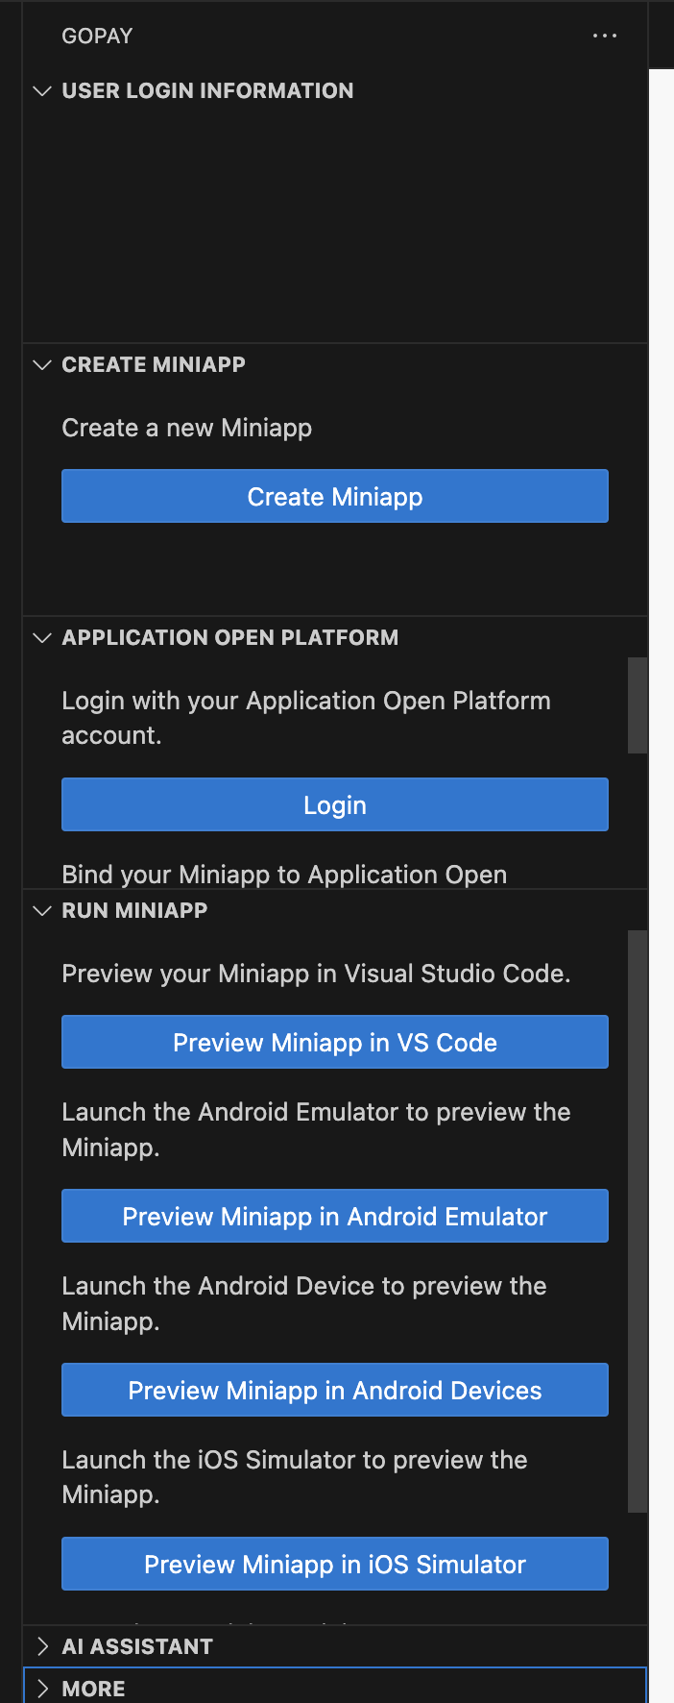Click the Login button

(x=335, y=804)
